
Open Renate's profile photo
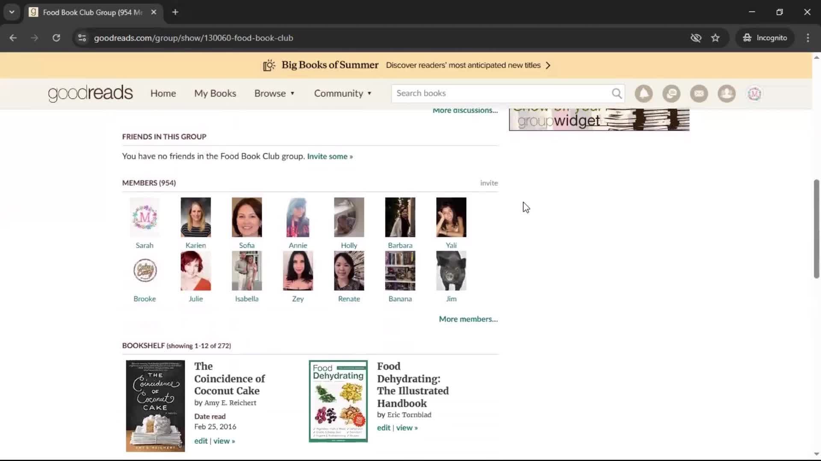click(x=349, y=271)
